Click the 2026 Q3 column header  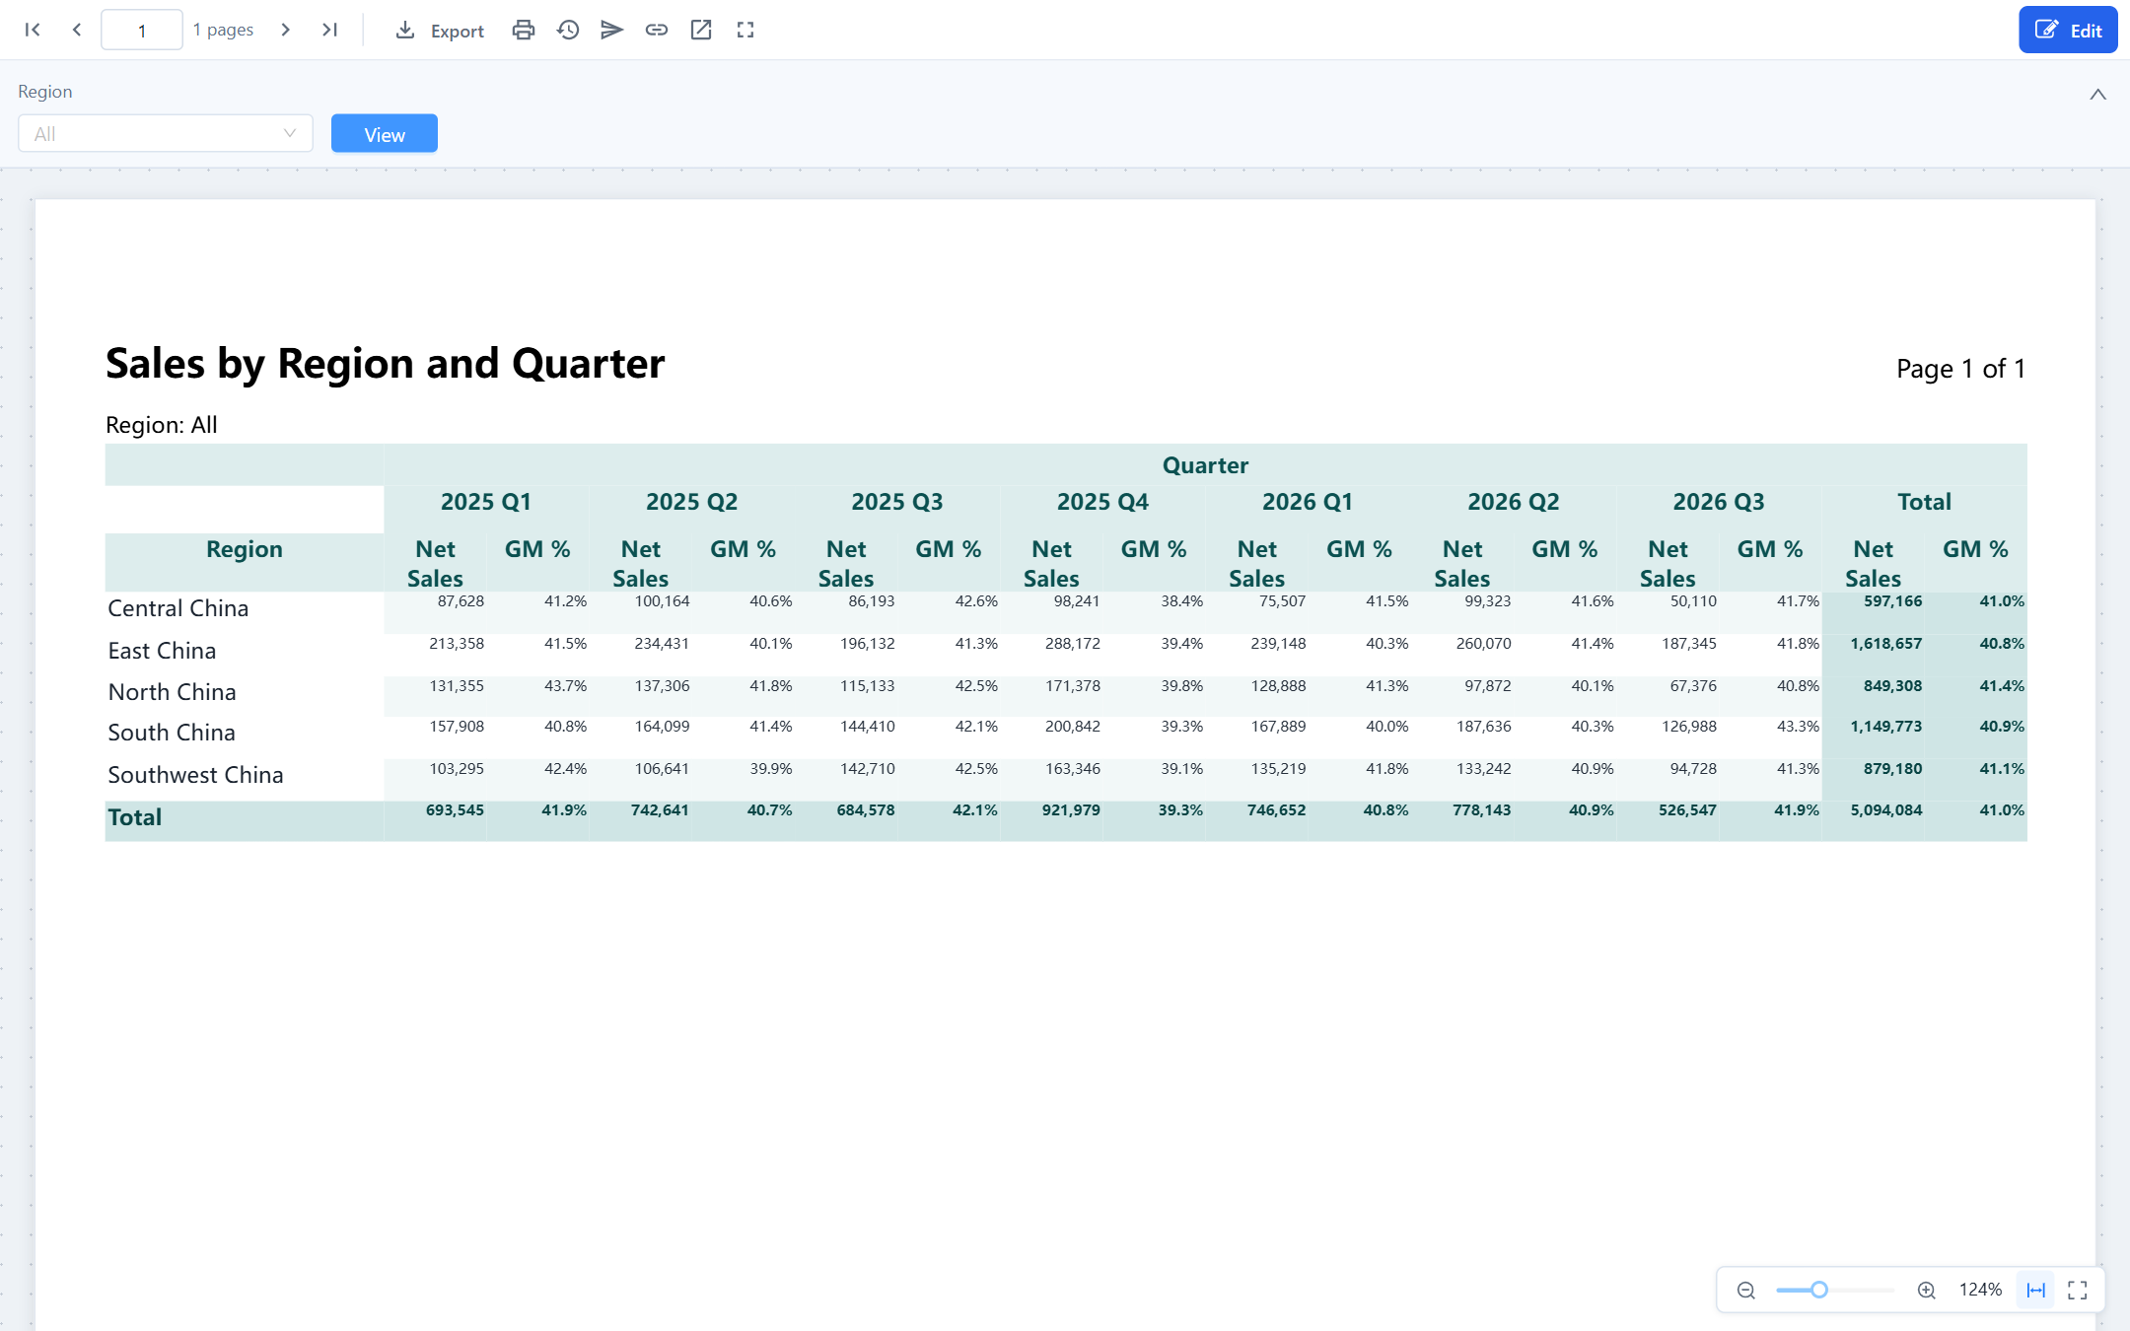(1719, 502)
